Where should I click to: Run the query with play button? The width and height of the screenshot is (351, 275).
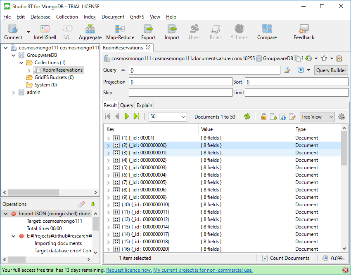[301, 70]
